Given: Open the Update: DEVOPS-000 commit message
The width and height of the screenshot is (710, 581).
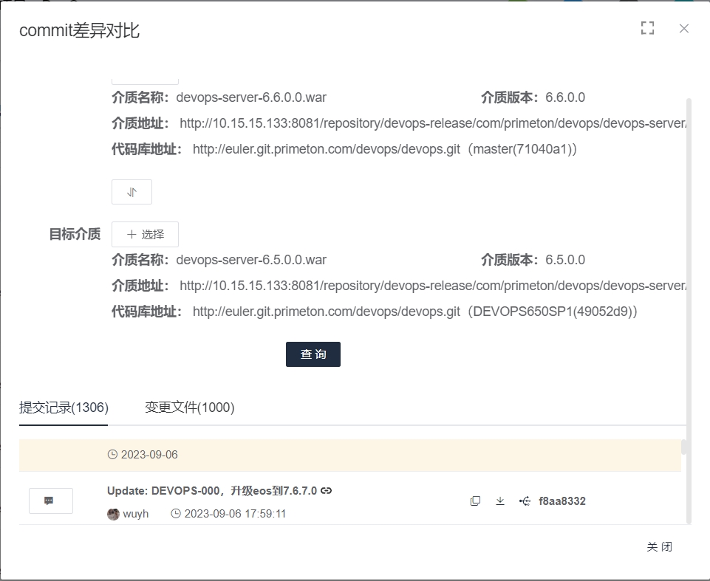Looking at the screenshot, I should point(212,491).
